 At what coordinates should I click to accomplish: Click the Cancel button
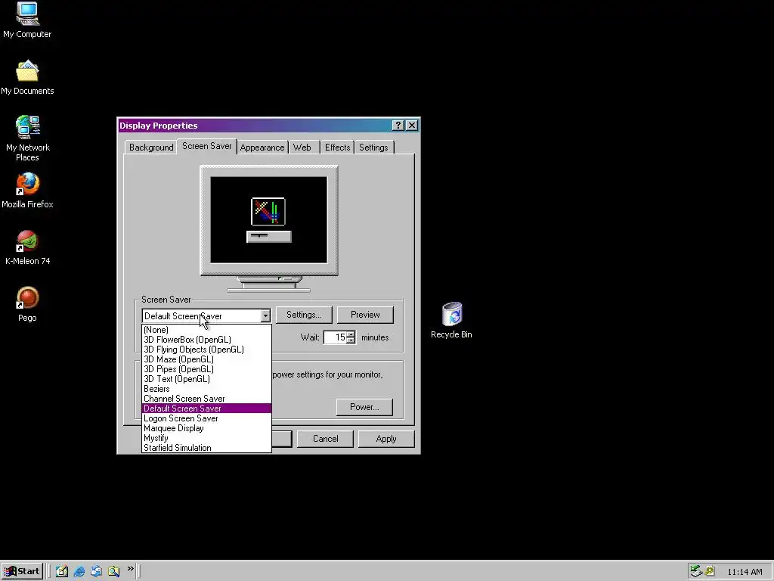(325, 439)
